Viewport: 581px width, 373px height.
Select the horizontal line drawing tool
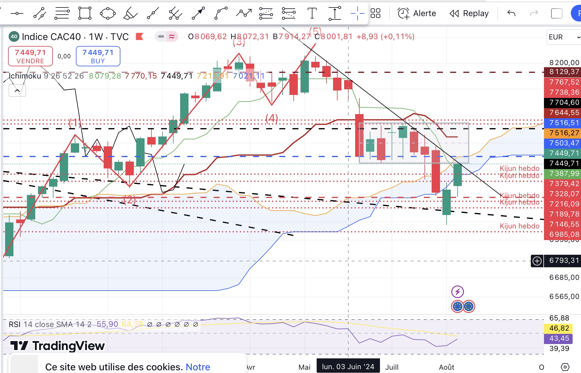coord(17,13)
